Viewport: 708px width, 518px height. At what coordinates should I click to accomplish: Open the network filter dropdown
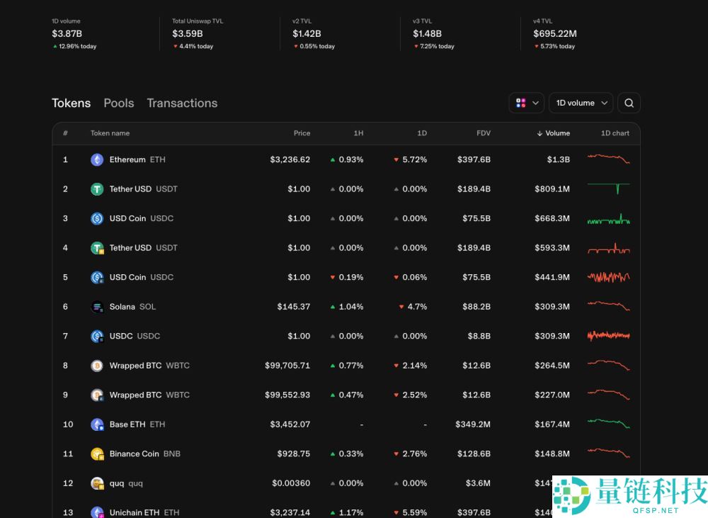click(x=526, y=103)
